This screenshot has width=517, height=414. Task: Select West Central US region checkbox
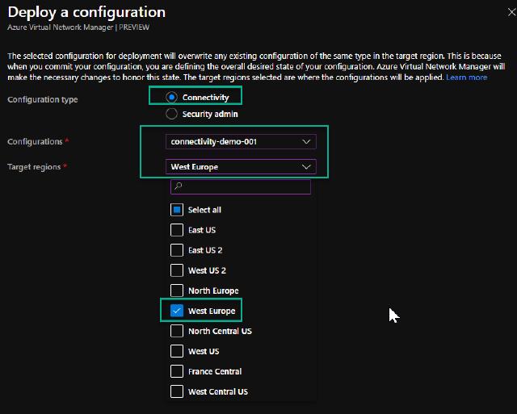[178, 391]
